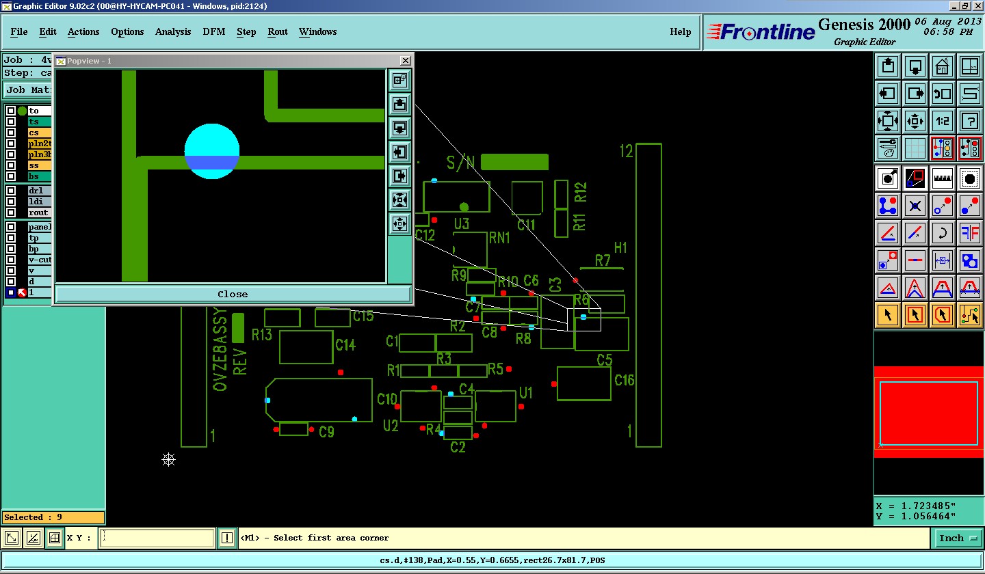Click the pan up icon in main toolbar

click(x=888, y=66)
